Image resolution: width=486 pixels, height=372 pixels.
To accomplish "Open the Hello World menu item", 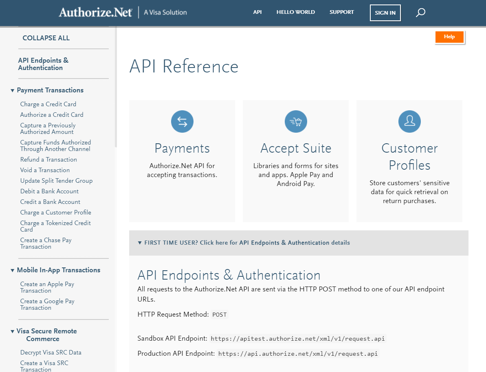I will [x=295, y=12].
